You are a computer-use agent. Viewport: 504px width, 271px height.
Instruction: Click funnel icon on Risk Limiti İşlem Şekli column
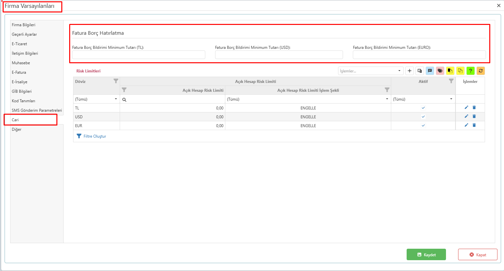click(387, 90)
